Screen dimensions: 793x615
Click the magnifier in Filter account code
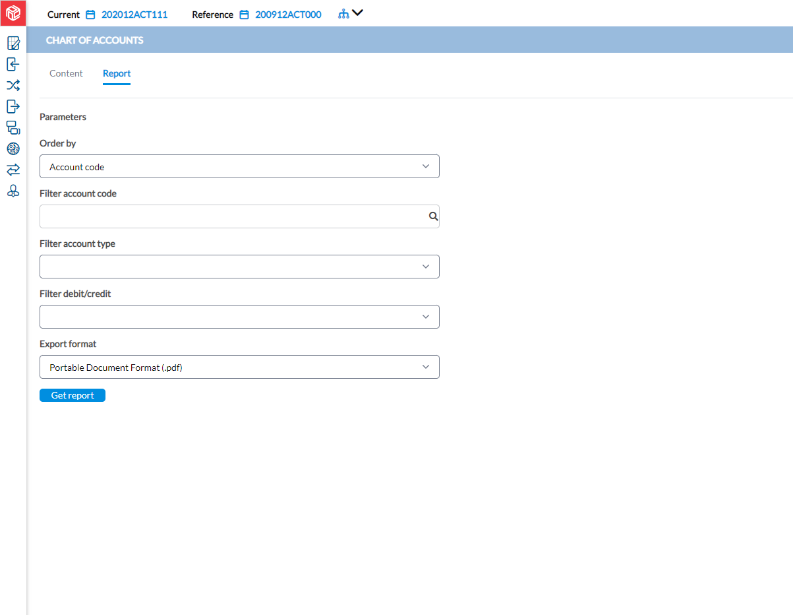pos(433,216)
